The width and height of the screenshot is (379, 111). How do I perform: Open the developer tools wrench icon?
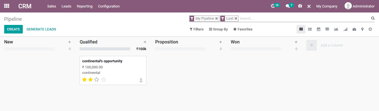tap(309, 6)
